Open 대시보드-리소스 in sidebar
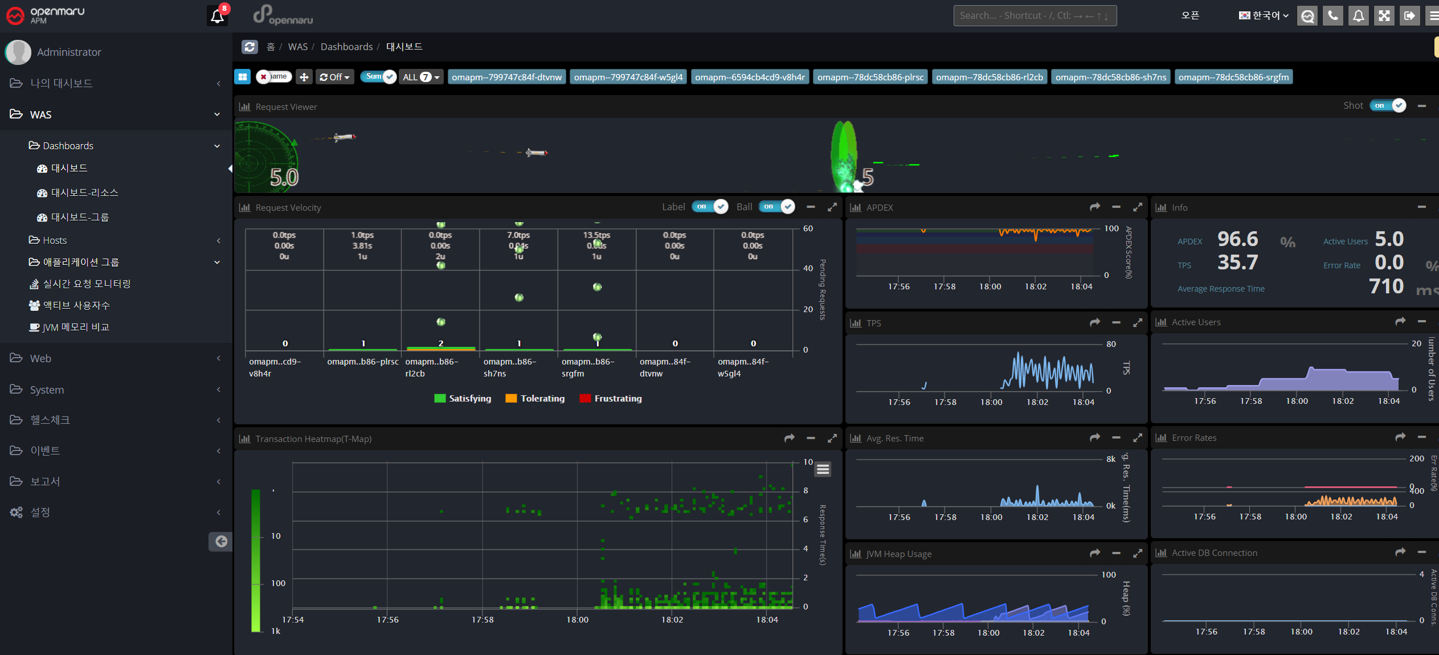 point(84,193)
